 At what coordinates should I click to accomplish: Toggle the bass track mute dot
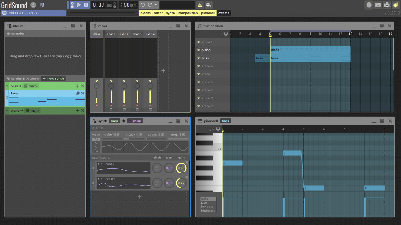[198, 58]
